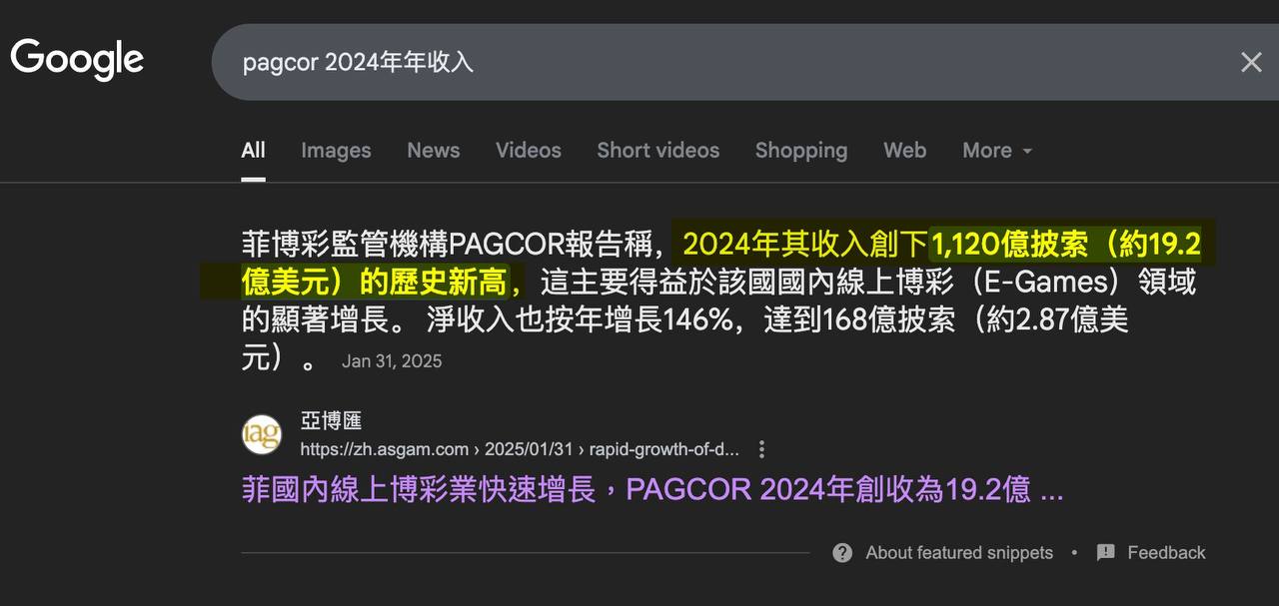The image size is (1279, 606).
Task: Open the 亞博匯 source name link
Action: [331, 420]
